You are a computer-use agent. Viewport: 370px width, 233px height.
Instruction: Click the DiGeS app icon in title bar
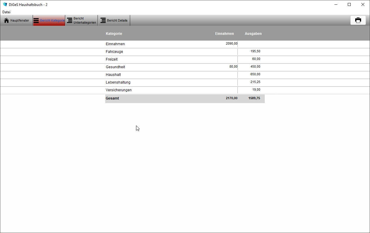point(5,4)
